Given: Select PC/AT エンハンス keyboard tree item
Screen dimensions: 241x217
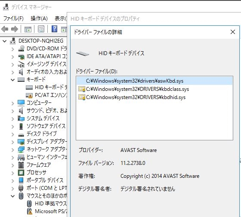Looking at the screenshot, I should tap(51, 95).
